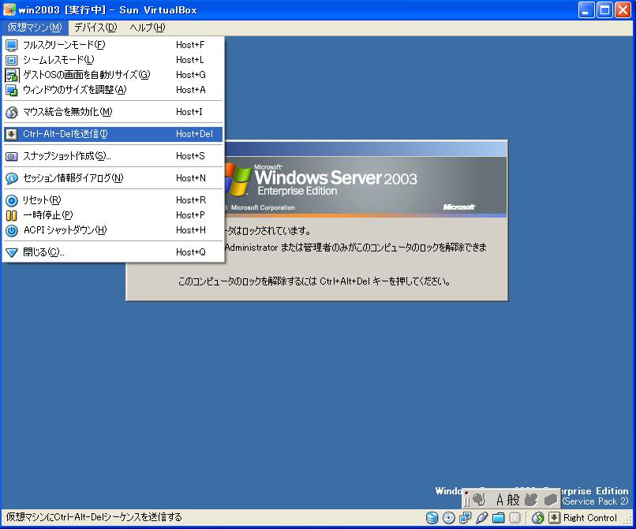Click the 'A' input mode on language bar

tap(499, 500)
